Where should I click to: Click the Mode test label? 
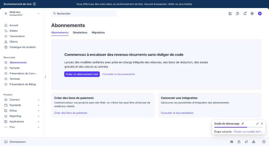coord(15,12)
